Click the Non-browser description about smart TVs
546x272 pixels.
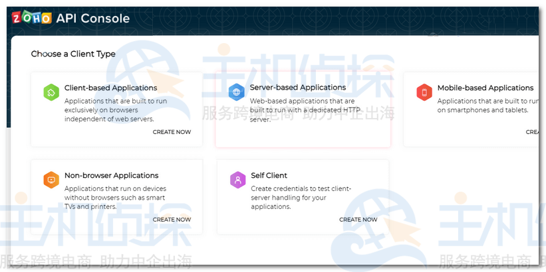pos(115,198)
